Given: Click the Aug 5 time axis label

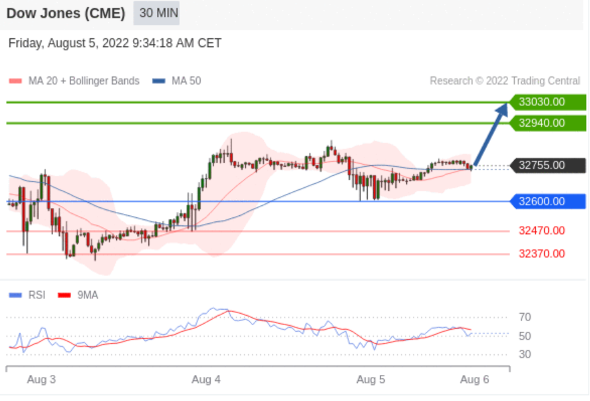Looking at the screenshot, I should (371, 380).
